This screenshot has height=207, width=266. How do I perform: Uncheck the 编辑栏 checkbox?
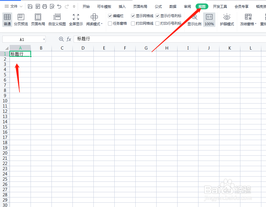[110, 16]
